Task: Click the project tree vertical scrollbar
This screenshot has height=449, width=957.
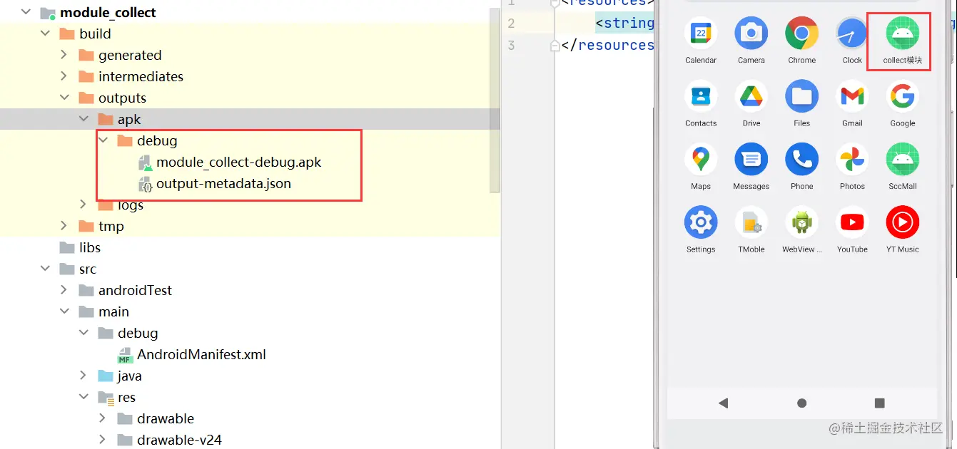Action: 495,100
